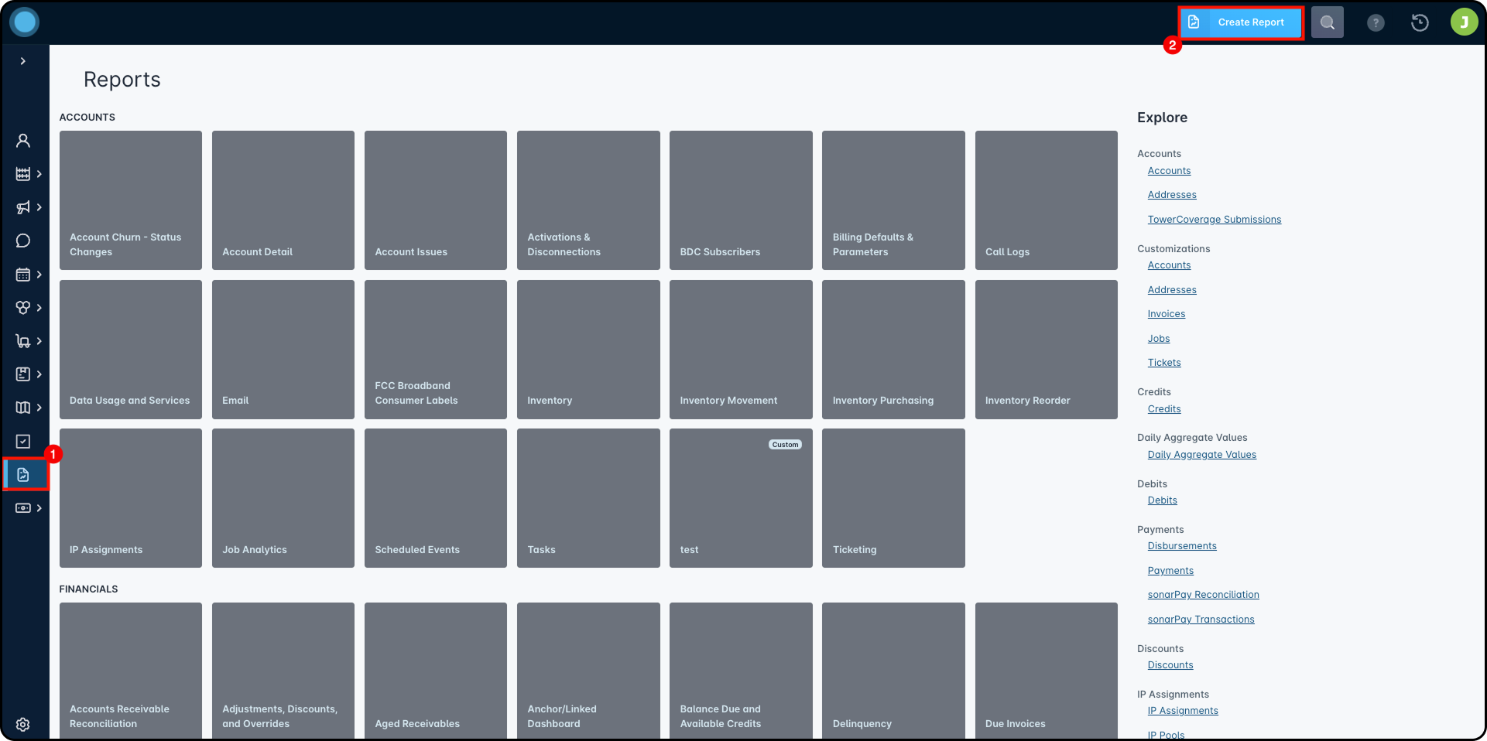The image size is (1487, 741).
Task: Expand the clipboard-note icon's chevron in sidebar
Action: [39, 374]
